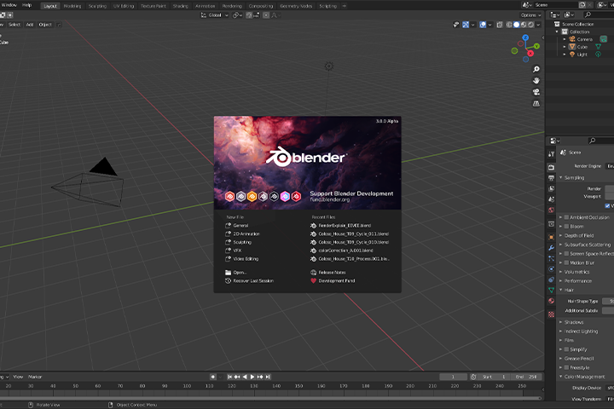The image size is (614, 409).
Task: Open the Object properties orange square icon
Action: (x=552, y=237)
